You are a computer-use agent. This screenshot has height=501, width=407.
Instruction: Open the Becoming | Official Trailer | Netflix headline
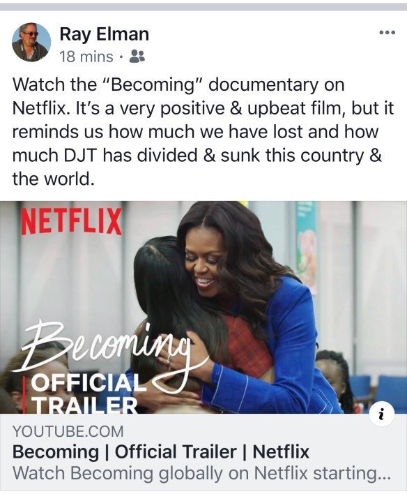coord(160,451)
